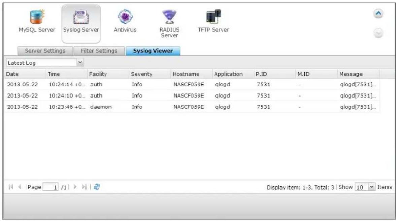Refresh the syslog list
Screen dimensions: 396x221
(x=97, y=187)
